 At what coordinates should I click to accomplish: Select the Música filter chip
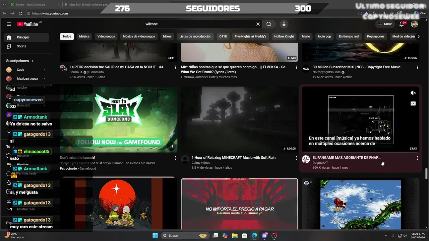point(84,36)
